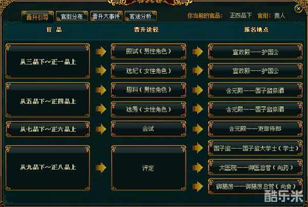
Task: Choose 选秀(女性角色) promotion path
Action: [148, 109]
